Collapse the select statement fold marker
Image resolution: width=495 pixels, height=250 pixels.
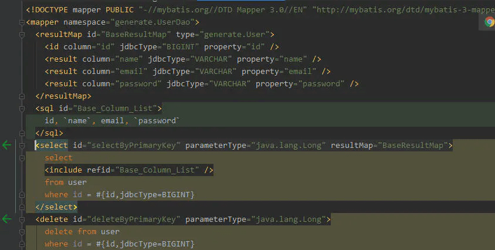(21, 146)
